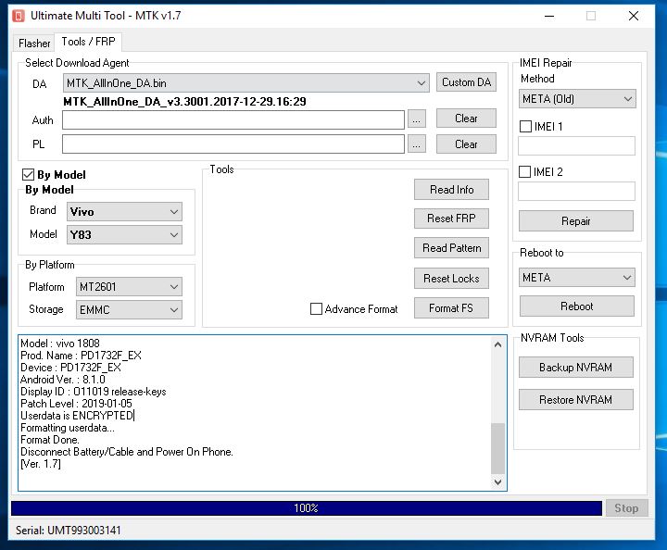Browse for Auth file with ellipsis button
Viewport: 667px width, 550px height.
point(417,119)
